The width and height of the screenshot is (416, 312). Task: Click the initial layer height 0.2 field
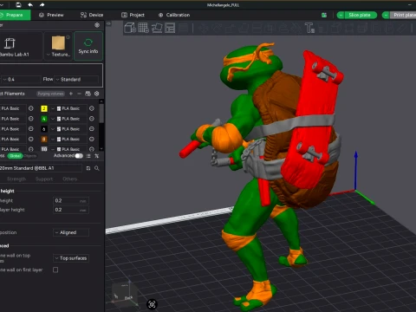coord(71,210)
